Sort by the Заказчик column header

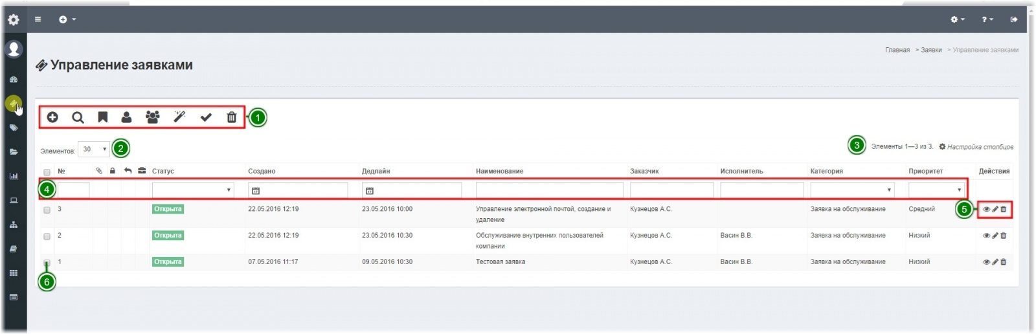(x=644, y=172)
